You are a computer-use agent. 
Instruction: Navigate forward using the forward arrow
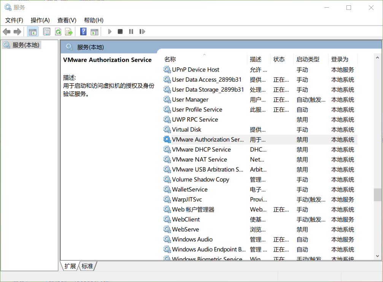pyautogui.click(x=17, y=32)
